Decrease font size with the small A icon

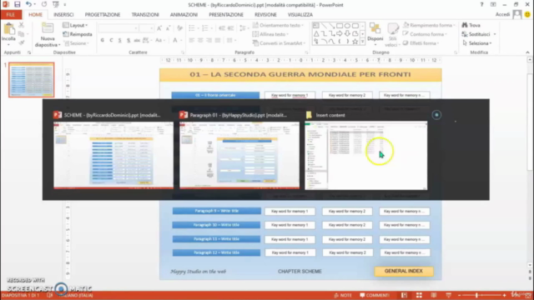click(168, 28)
